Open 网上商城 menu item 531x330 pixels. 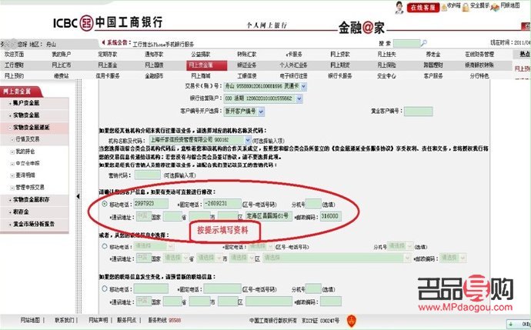point(201,76)
